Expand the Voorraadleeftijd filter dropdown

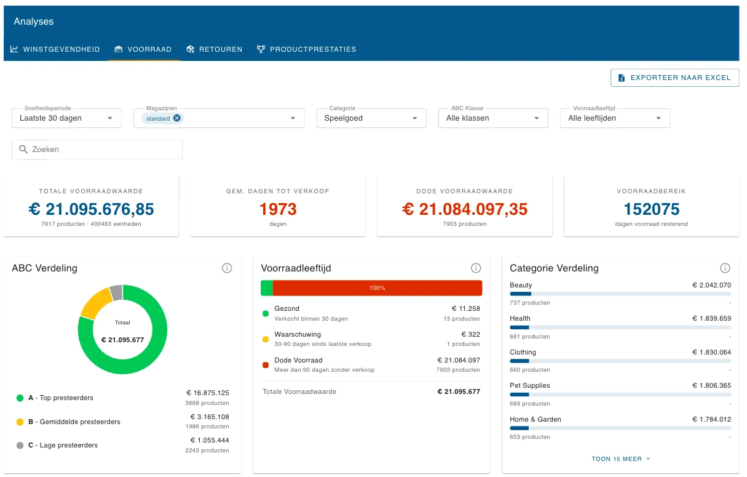pos(615,118)
